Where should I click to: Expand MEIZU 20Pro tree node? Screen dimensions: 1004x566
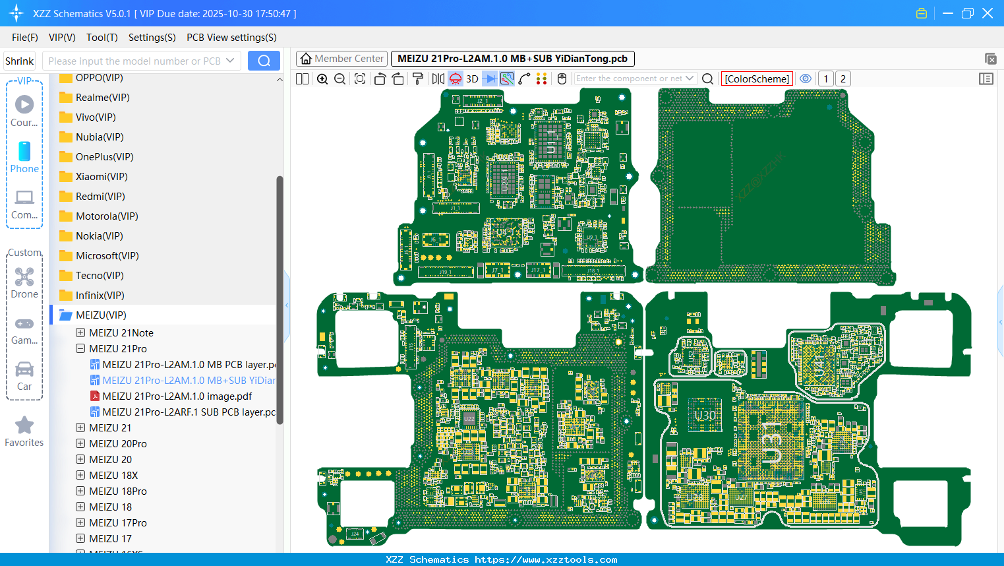pos(80,444)
